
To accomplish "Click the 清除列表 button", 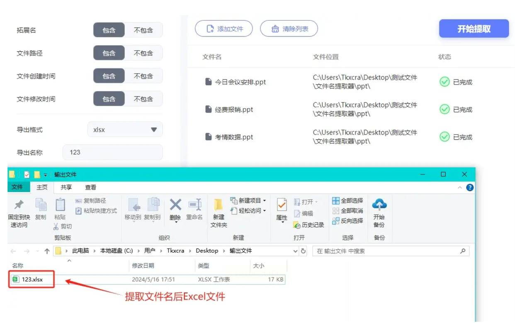I will 289,29.
